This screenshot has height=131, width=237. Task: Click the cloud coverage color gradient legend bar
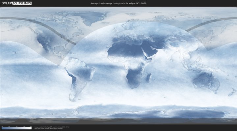click(x=17, y=128)
